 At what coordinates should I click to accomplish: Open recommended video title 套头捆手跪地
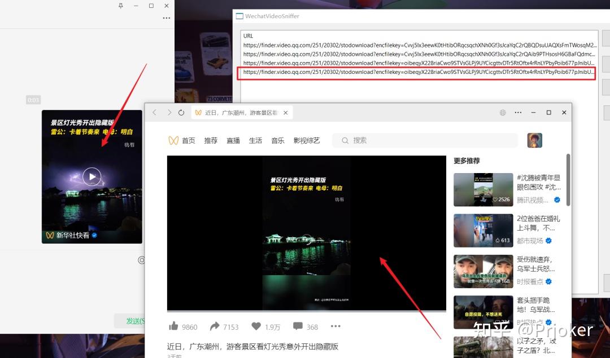536,305
